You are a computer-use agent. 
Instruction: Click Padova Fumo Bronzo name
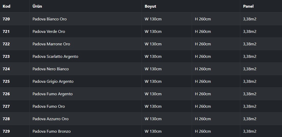click(52, 131)
